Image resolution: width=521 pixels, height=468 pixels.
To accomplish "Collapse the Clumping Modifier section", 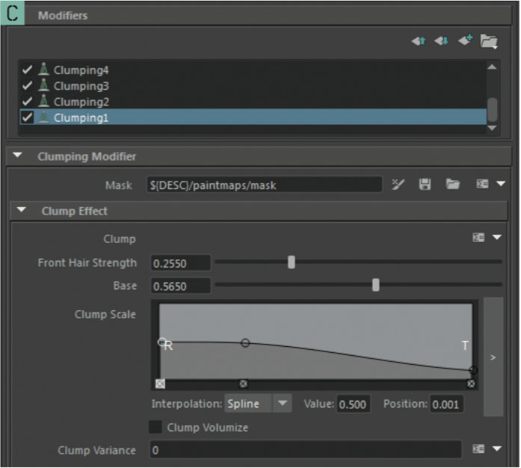I will (x=17, y=156).
